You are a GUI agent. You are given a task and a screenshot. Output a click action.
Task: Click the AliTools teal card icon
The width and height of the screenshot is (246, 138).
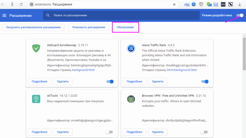tap(36, 99)
